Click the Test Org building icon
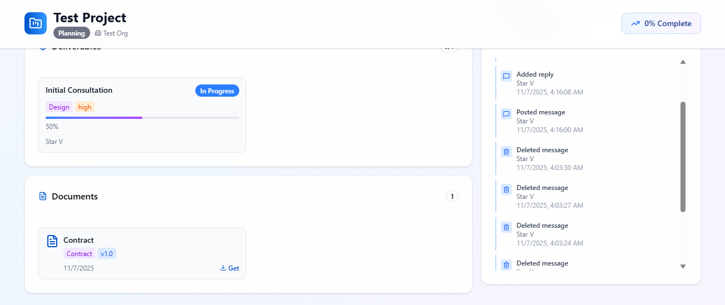725x305 pixels. click(x=98, y=33)
